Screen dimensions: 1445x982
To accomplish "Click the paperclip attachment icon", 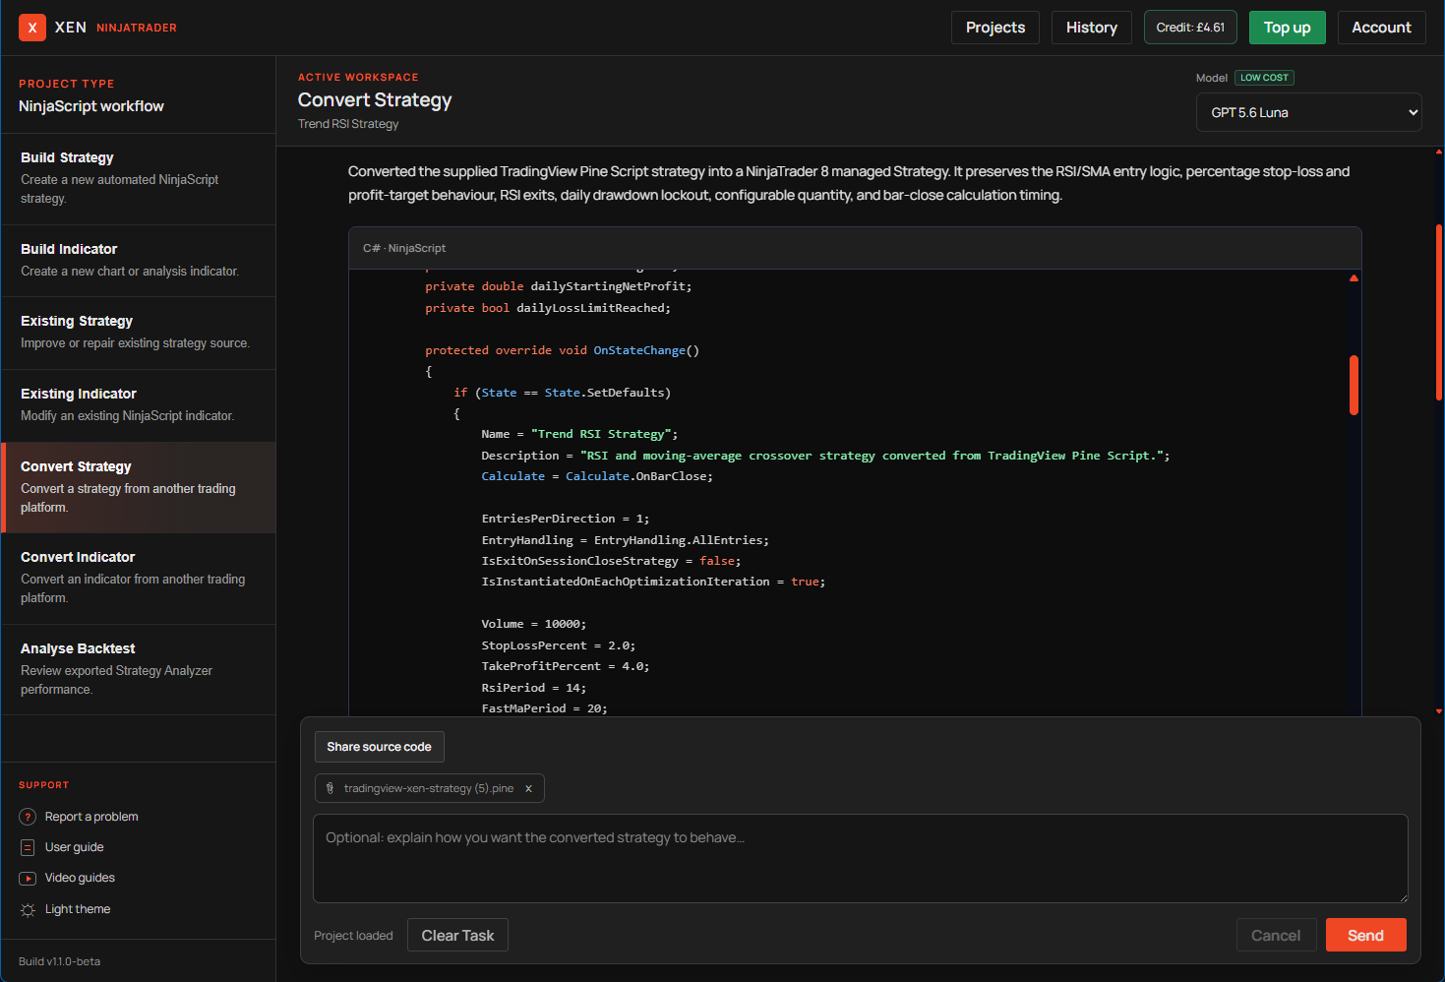I will (330, 788).
